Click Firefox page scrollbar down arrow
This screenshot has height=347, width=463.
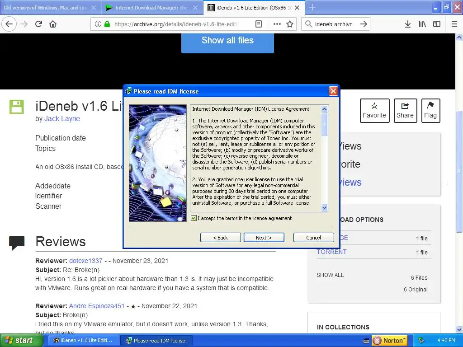[x=459, y=329]
